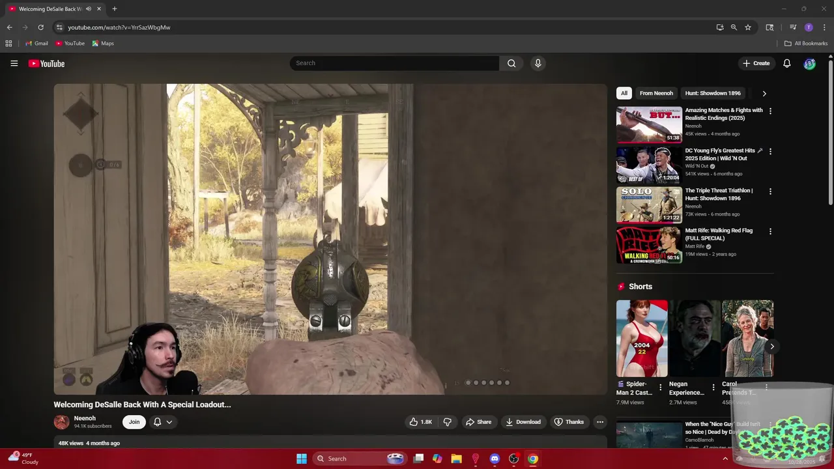The image size is (834, 469).
Task: Open DC Young Fly's Greatest Hits thumbnail
Action: coord(649,165)
